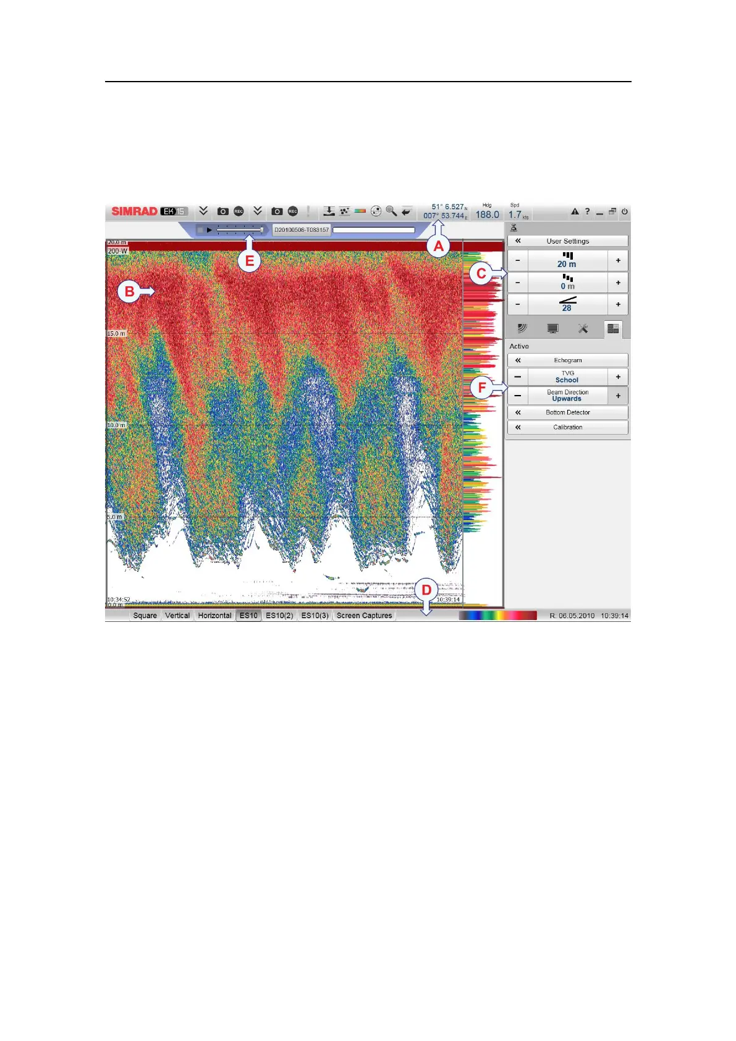Click the replay stop square button

[200, 230]
